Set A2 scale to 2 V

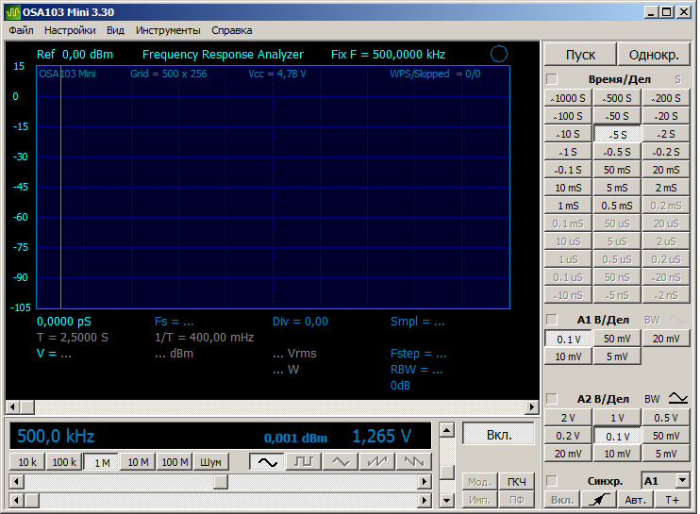[x=568, y=418]
